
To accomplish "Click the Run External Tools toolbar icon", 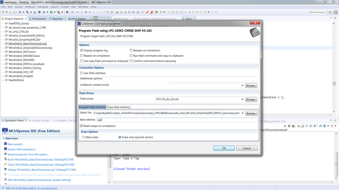I will [59, 12].
